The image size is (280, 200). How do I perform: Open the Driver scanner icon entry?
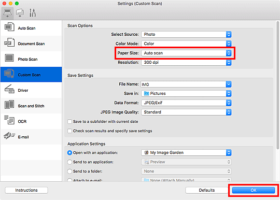(x=9, y=89)
